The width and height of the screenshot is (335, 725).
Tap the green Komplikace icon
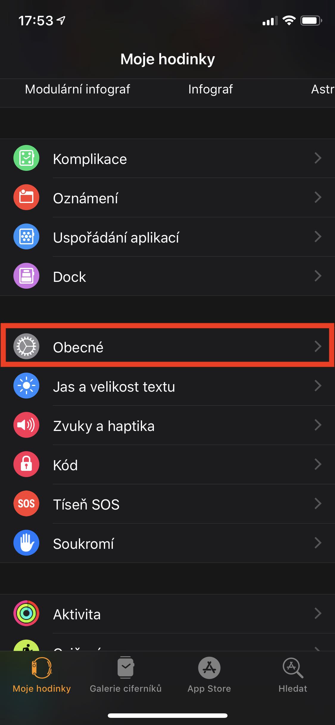click(x=26, y=158)
